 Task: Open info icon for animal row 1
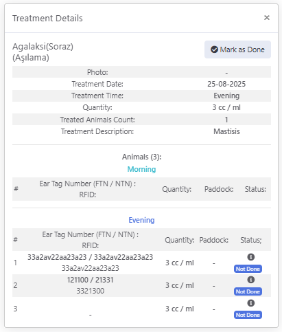pos(251,257)
